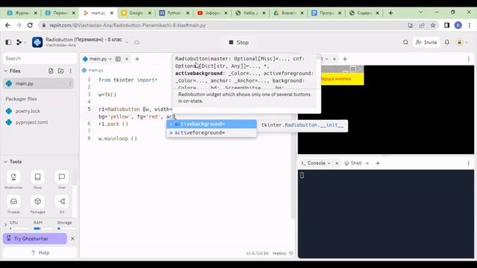Collapse the Tools section
477x268 pixels.
pyautogui.click(x=5, y=162)
